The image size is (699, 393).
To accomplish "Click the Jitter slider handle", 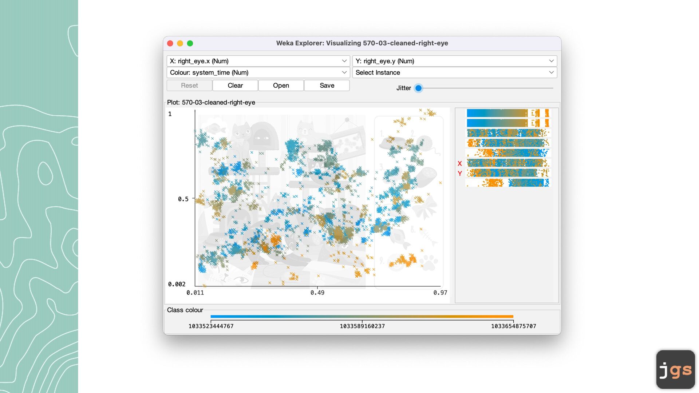I will (x=418, y=88).
